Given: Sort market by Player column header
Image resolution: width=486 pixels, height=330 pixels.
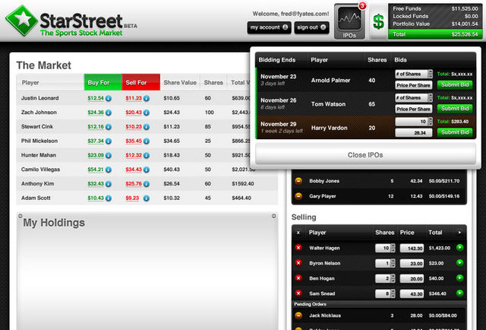Looking at the screenshot, I should (x=50, y=82).
